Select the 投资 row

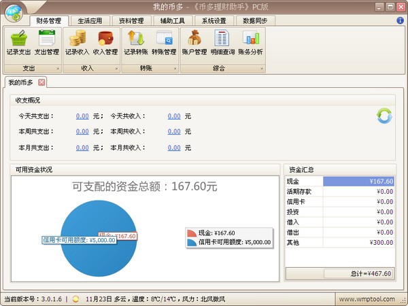pos(340,211)
